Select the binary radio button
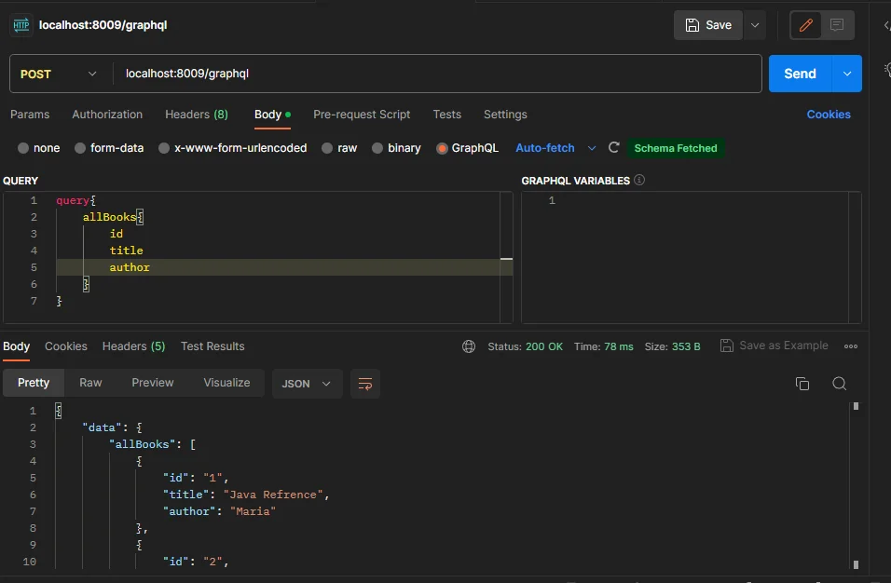 click(x=377, y=148)
